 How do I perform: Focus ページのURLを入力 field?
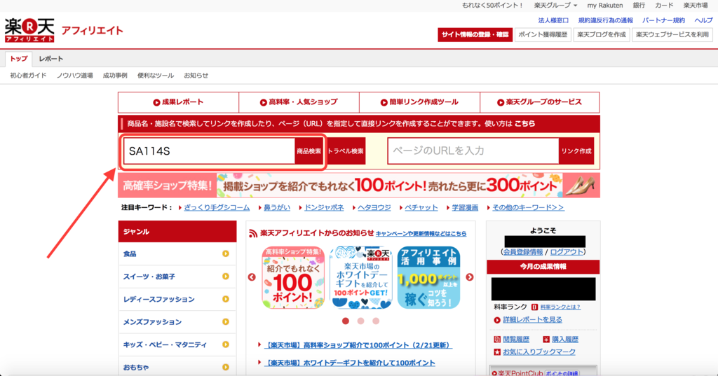coord(473,151)
